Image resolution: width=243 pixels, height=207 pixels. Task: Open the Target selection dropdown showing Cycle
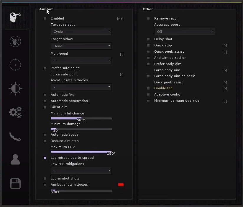click(81, 32)
